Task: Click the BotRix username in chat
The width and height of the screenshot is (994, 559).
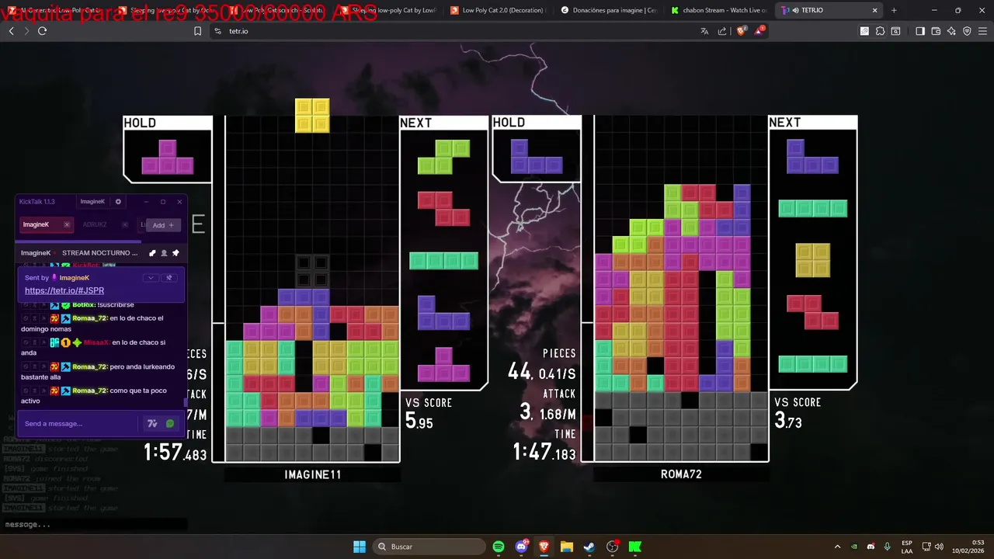Action: coord(82,305)
